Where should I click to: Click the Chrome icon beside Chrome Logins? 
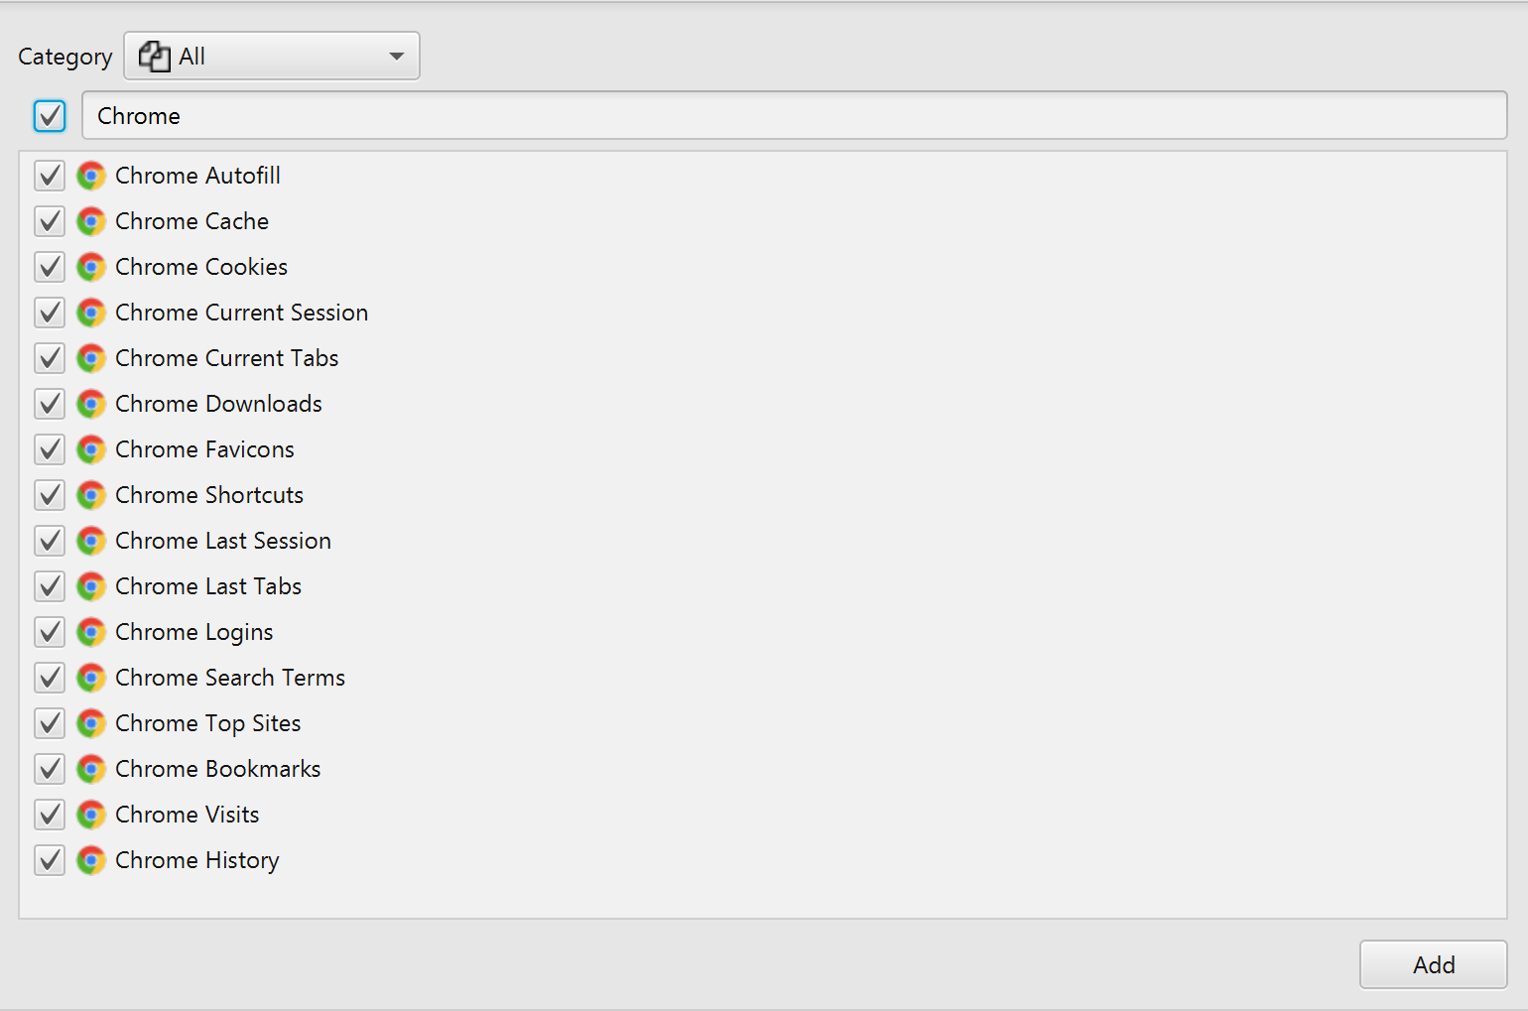91,632
